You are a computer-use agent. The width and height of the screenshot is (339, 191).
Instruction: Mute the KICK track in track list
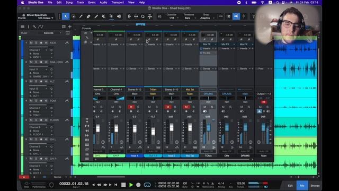31,43
